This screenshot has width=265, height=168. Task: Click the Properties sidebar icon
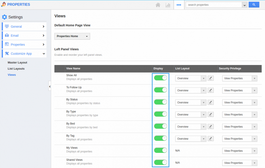(7, 44)
